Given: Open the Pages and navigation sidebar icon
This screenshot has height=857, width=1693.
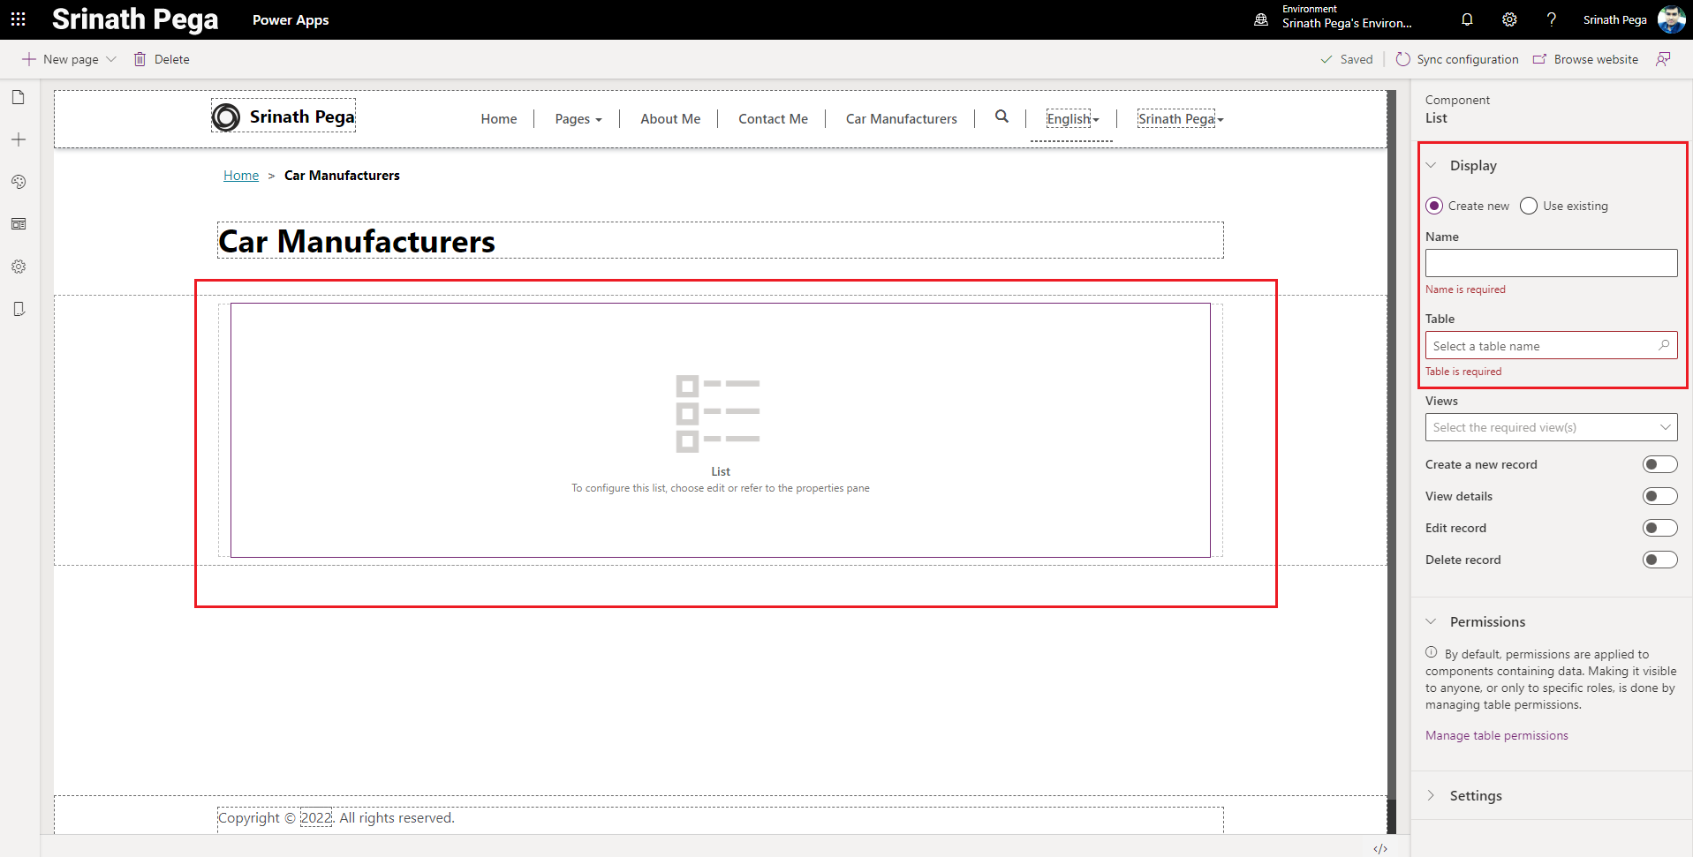Looking at the screenshot, I should pos(19,98).
